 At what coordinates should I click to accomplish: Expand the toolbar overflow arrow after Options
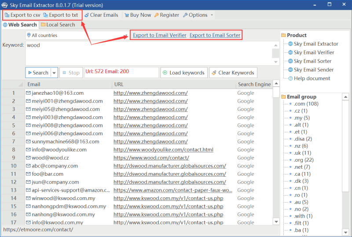point(212,15)
